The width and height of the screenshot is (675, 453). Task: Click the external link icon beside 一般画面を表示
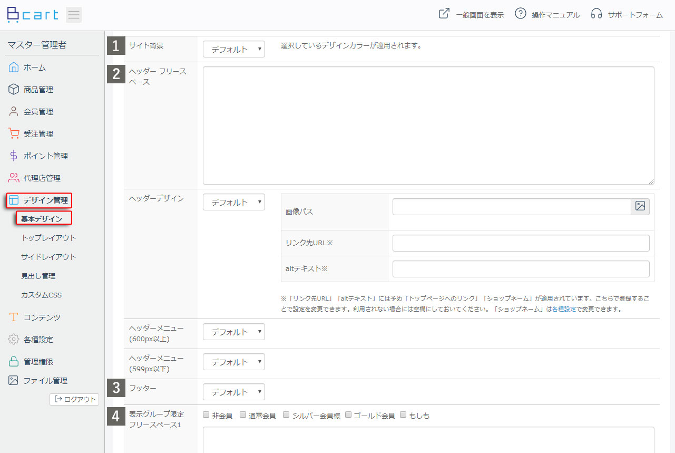click(x=444, y=14)
